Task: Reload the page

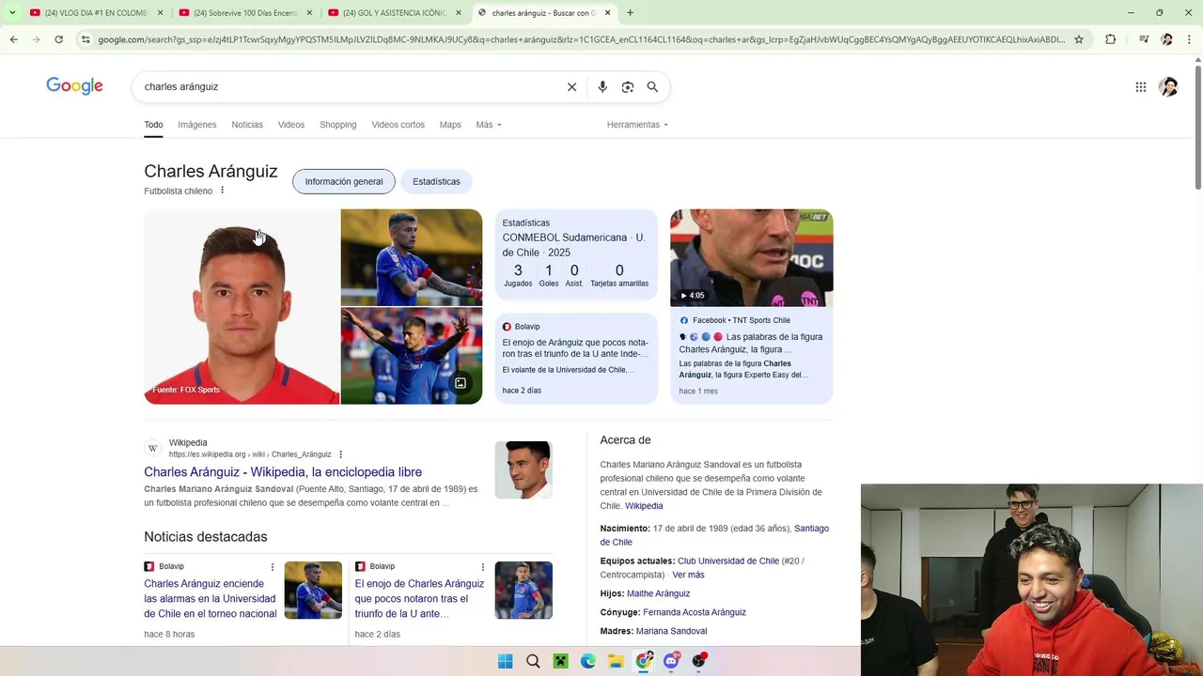Action: pyautogui.click(x=58, y=39)
